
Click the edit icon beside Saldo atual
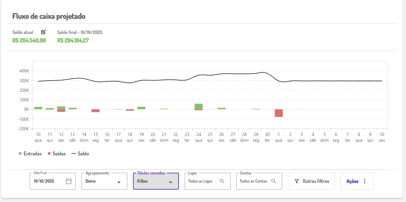tap(43, 32)
